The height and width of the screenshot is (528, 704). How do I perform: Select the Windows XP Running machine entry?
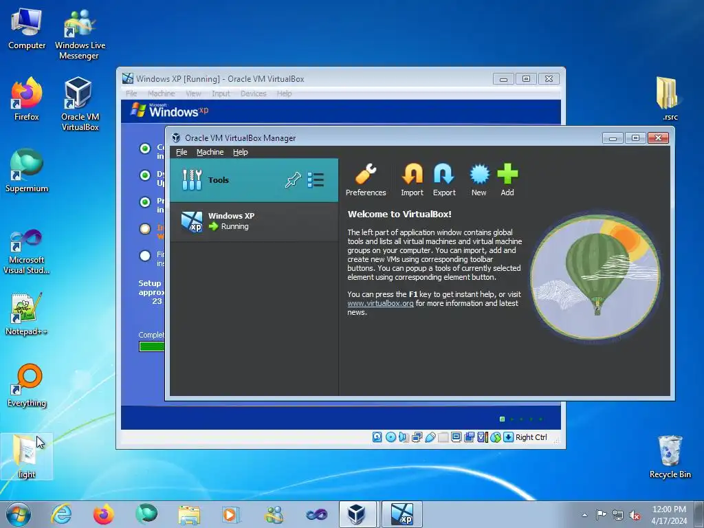(254, 221)
